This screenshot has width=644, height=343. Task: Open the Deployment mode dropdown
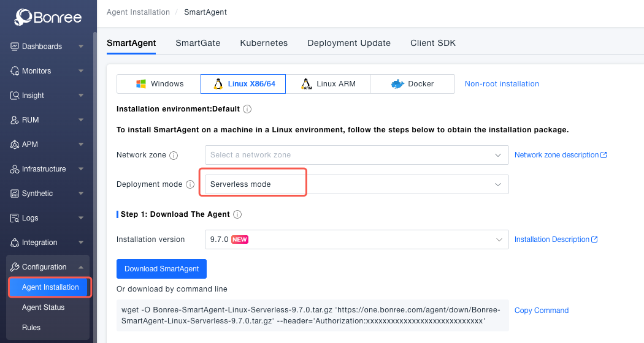(x=356, y=184)
